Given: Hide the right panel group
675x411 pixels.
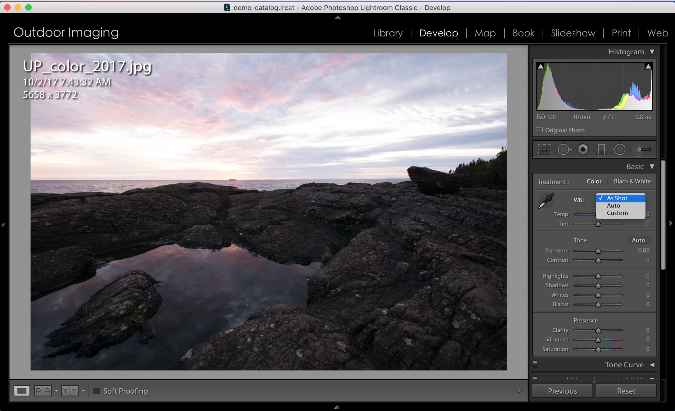Looking at the screenshot, I should tap(671, 223).
